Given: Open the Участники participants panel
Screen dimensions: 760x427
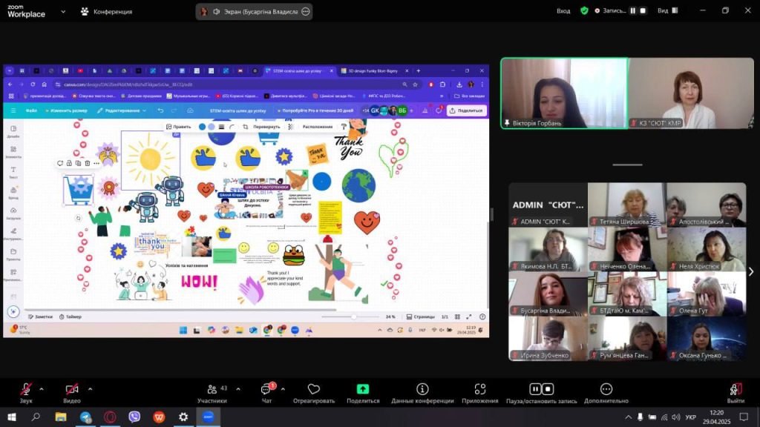Looking at the screenshot, I should 212,393.
